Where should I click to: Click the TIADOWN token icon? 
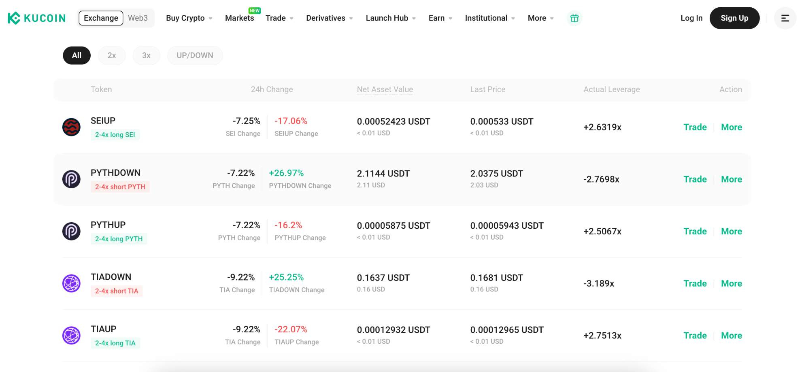pos(71,283)
